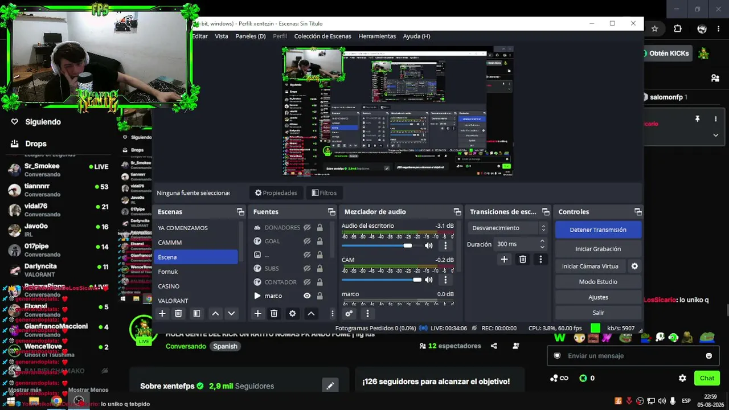Click Iniciar Grabación button
This screenshot has width=729, height=410.
coord(598,249)
